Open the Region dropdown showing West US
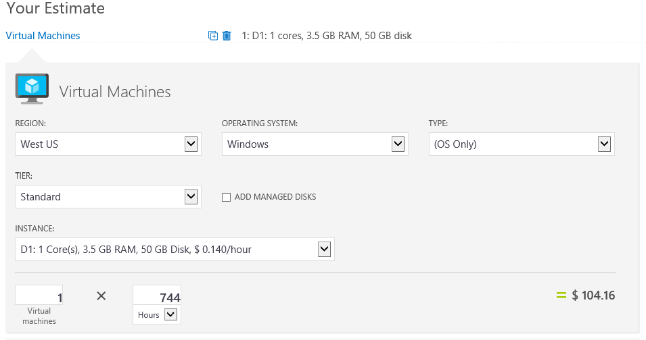Viewport: 646px width, 340px height. click(108, 144)
